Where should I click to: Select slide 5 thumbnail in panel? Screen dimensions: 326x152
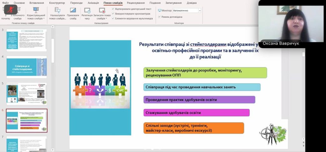tap(26, 94)
